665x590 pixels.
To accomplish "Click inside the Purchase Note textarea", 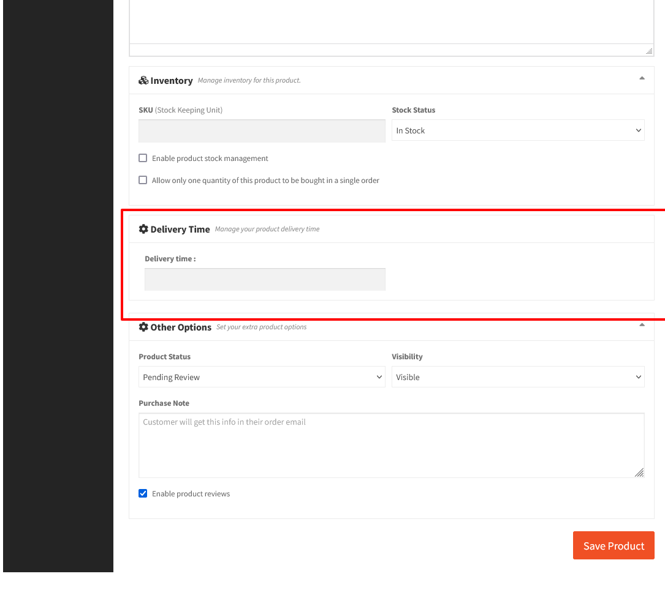I will (392, 441).
